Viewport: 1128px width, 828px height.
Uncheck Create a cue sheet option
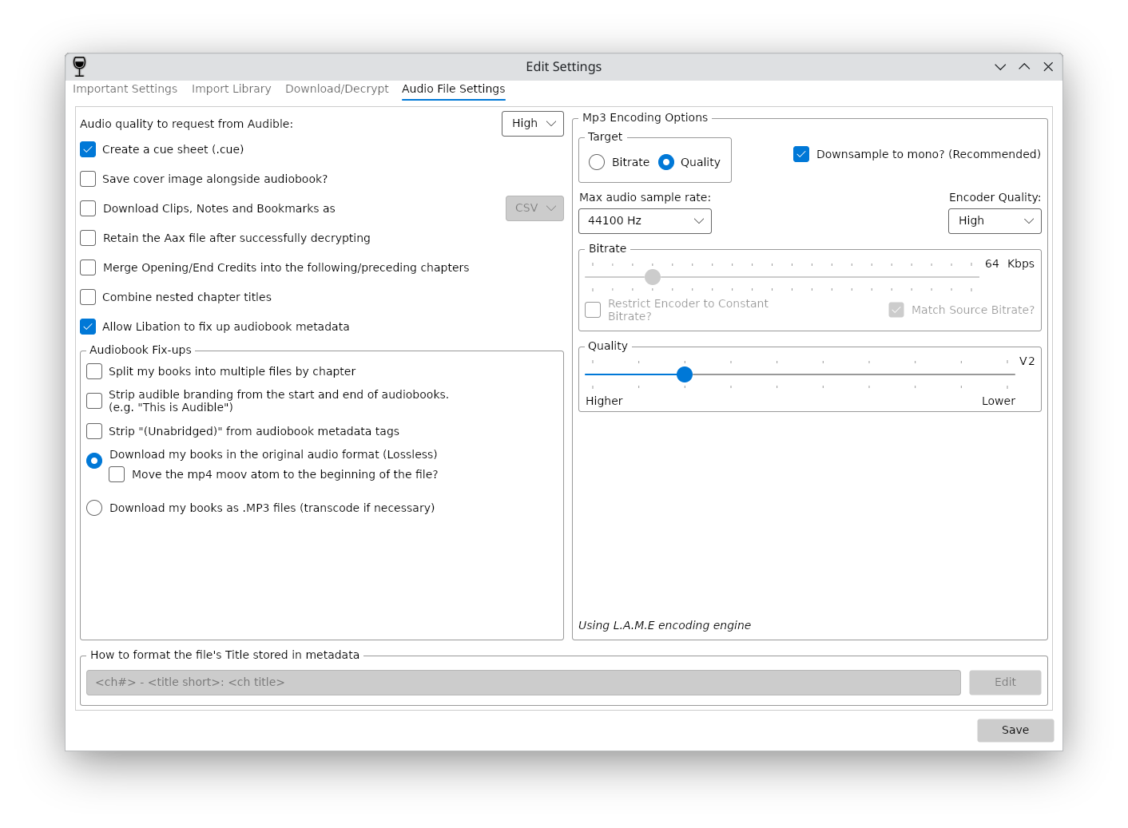(x=89, y=149)
